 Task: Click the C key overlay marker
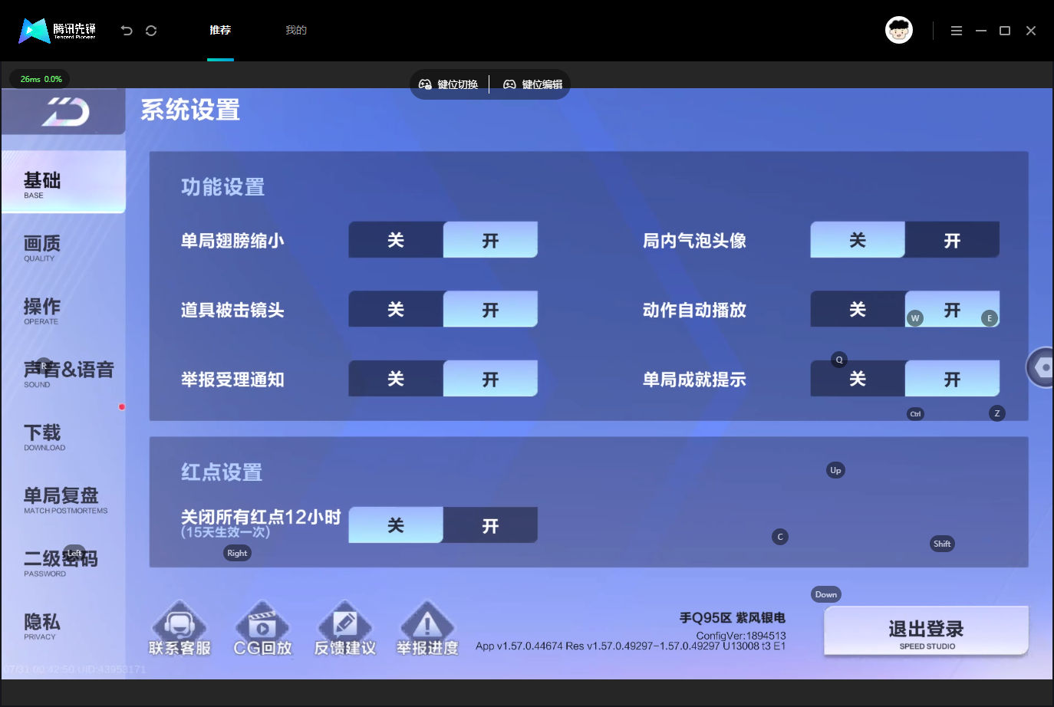click(x=780, y=537)
